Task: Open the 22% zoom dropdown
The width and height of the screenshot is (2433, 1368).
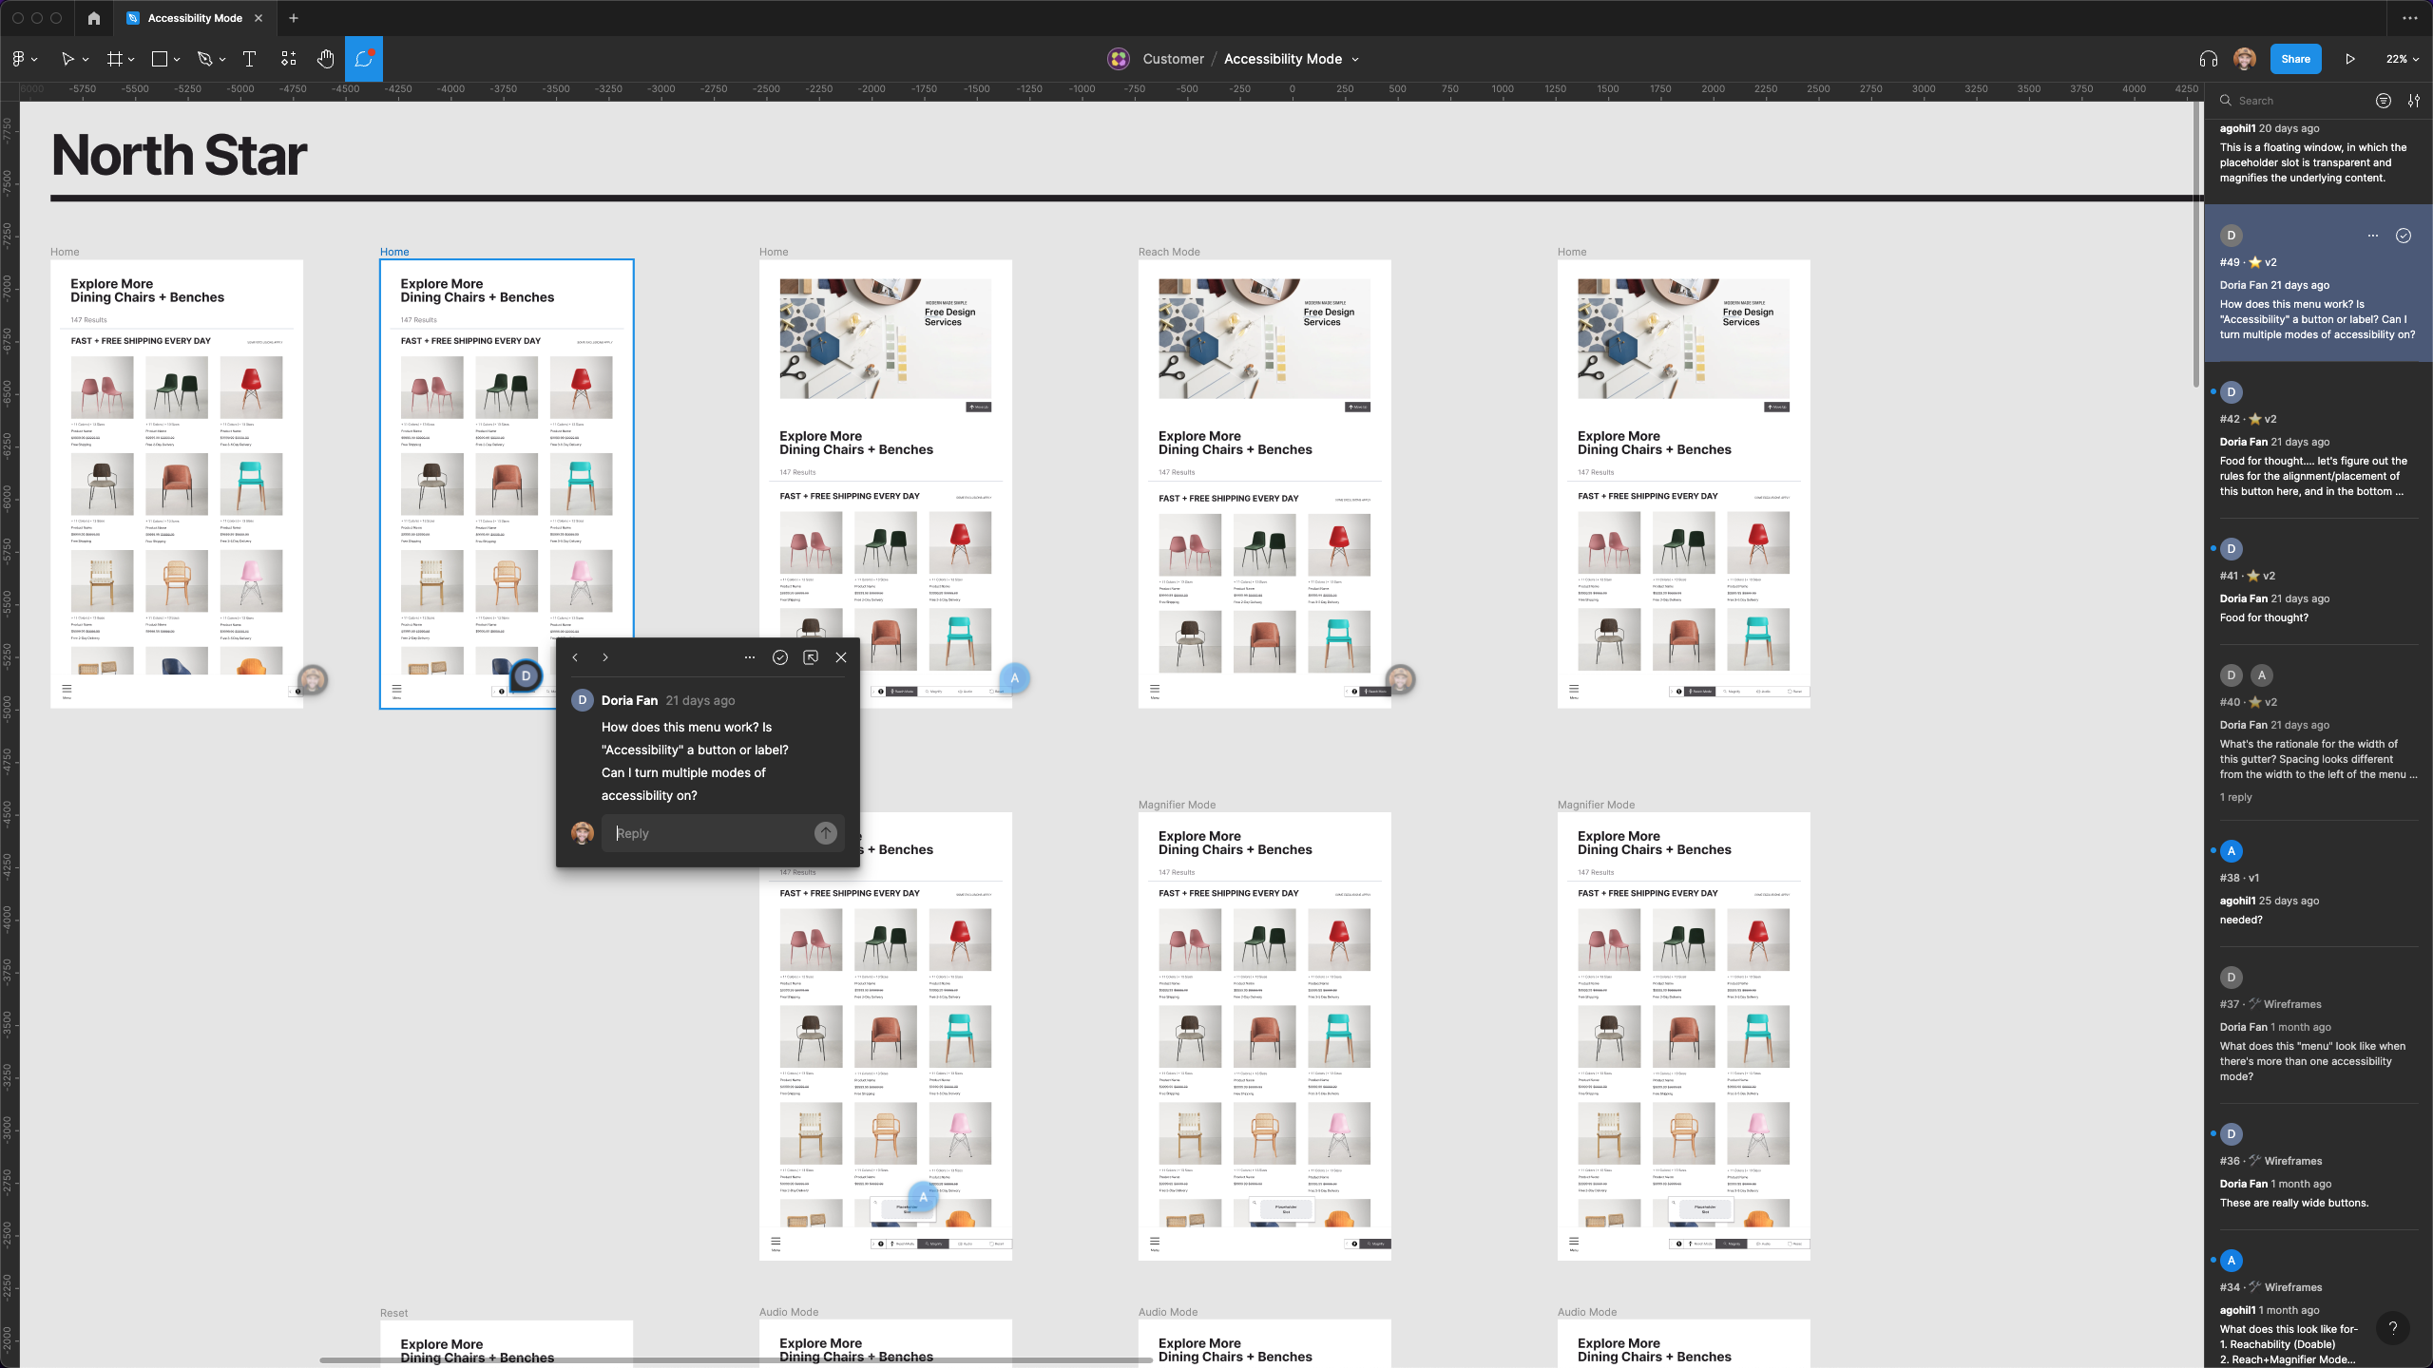Action: pyautogui.click(x=2402, y=59)
